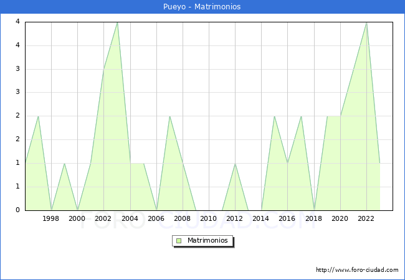This screenshot has height=280, width=405.
Task: Select the 2022 peak data point
Action: (x=366, y=22)
